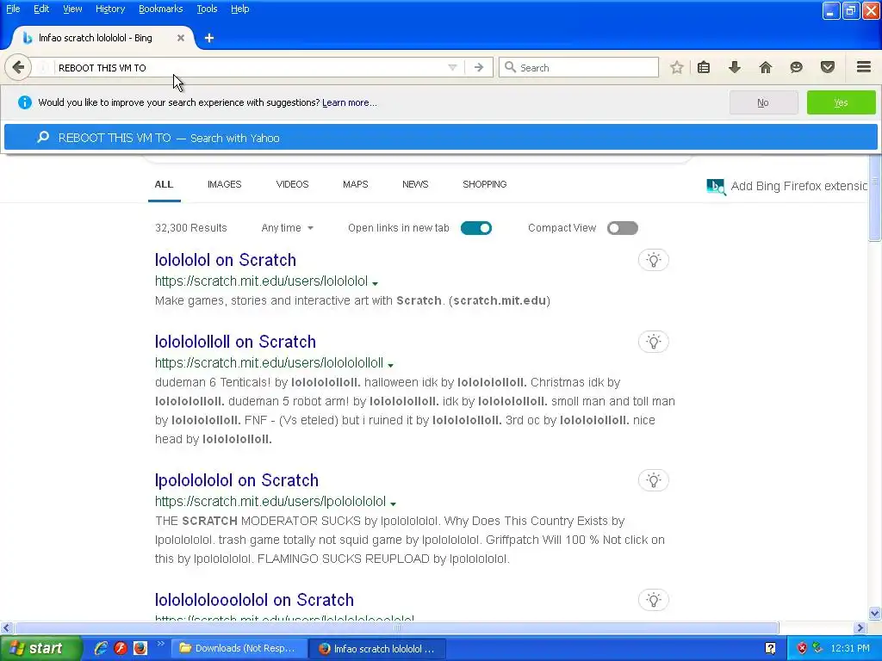Click the lightbulb icon beside lololololoololol on Scratch
This screenshot has width=882, height=661.
(654, 600)
